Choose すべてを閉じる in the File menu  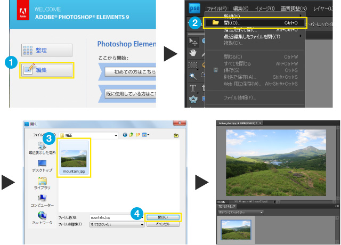point(255,64)
